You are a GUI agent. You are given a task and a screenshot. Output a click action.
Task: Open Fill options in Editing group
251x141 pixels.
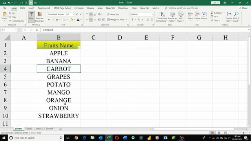tap(215, 16)
